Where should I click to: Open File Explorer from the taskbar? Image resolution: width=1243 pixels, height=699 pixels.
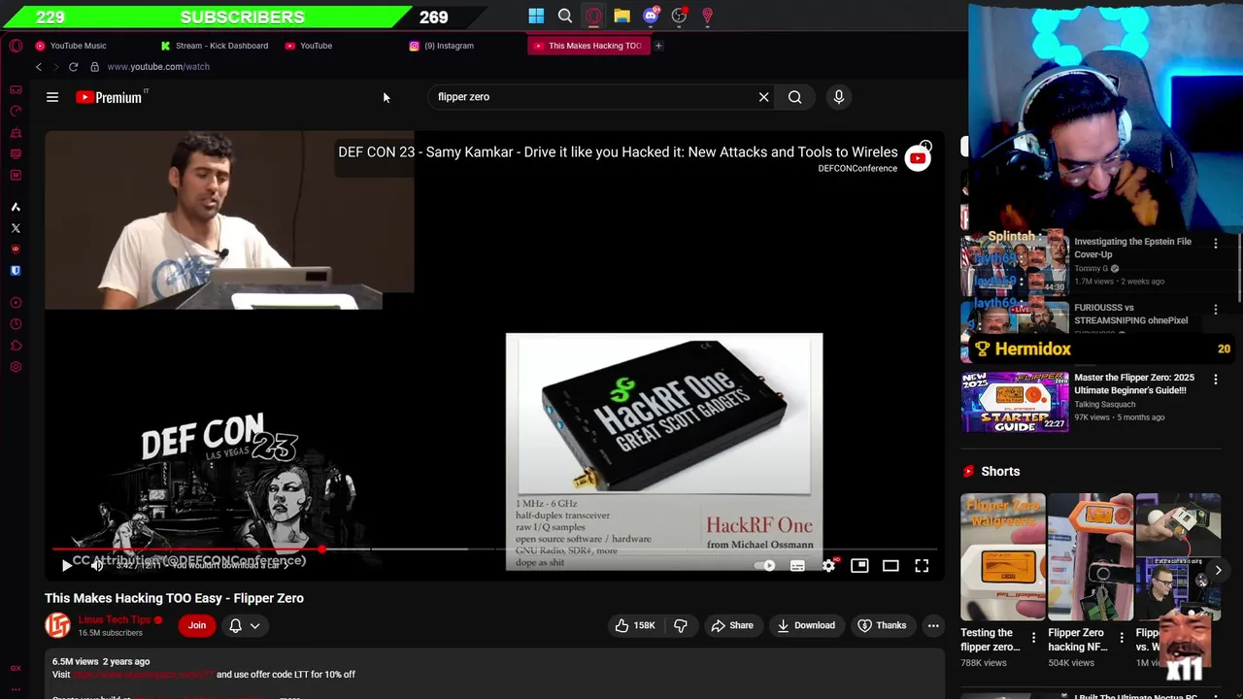(x=621, y=16)
